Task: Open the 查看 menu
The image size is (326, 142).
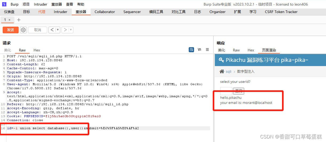Action: pos(70,4)
